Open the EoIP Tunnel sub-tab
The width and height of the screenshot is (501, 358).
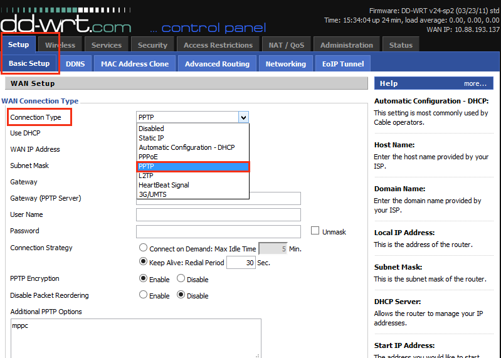[x=342, y=64]
